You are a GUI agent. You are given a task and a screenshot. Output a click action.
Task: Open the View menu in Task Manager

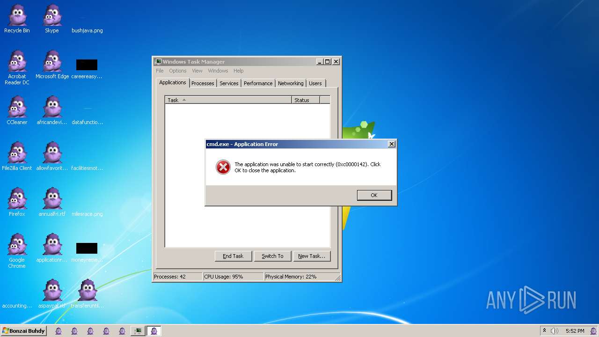197,71
